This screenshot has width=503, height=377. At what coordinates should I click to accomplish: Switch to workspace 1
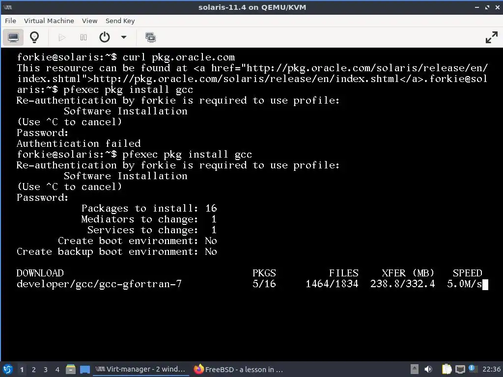point(22,370)
